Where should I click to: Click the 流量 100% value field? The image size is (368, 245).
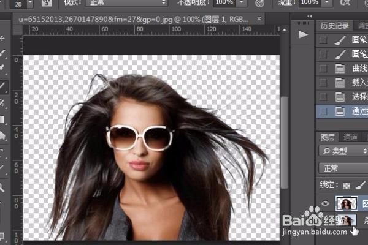point(310,3)
